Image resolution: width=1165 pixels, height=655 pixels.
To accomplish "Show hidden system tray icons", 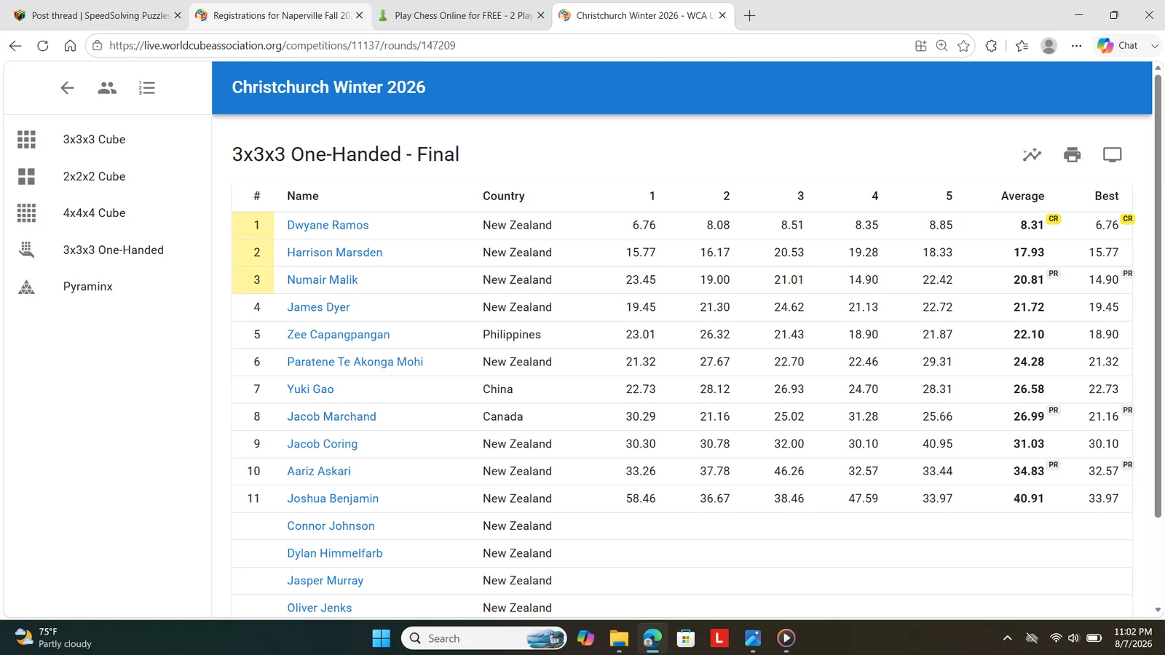I will (1008, 638).
